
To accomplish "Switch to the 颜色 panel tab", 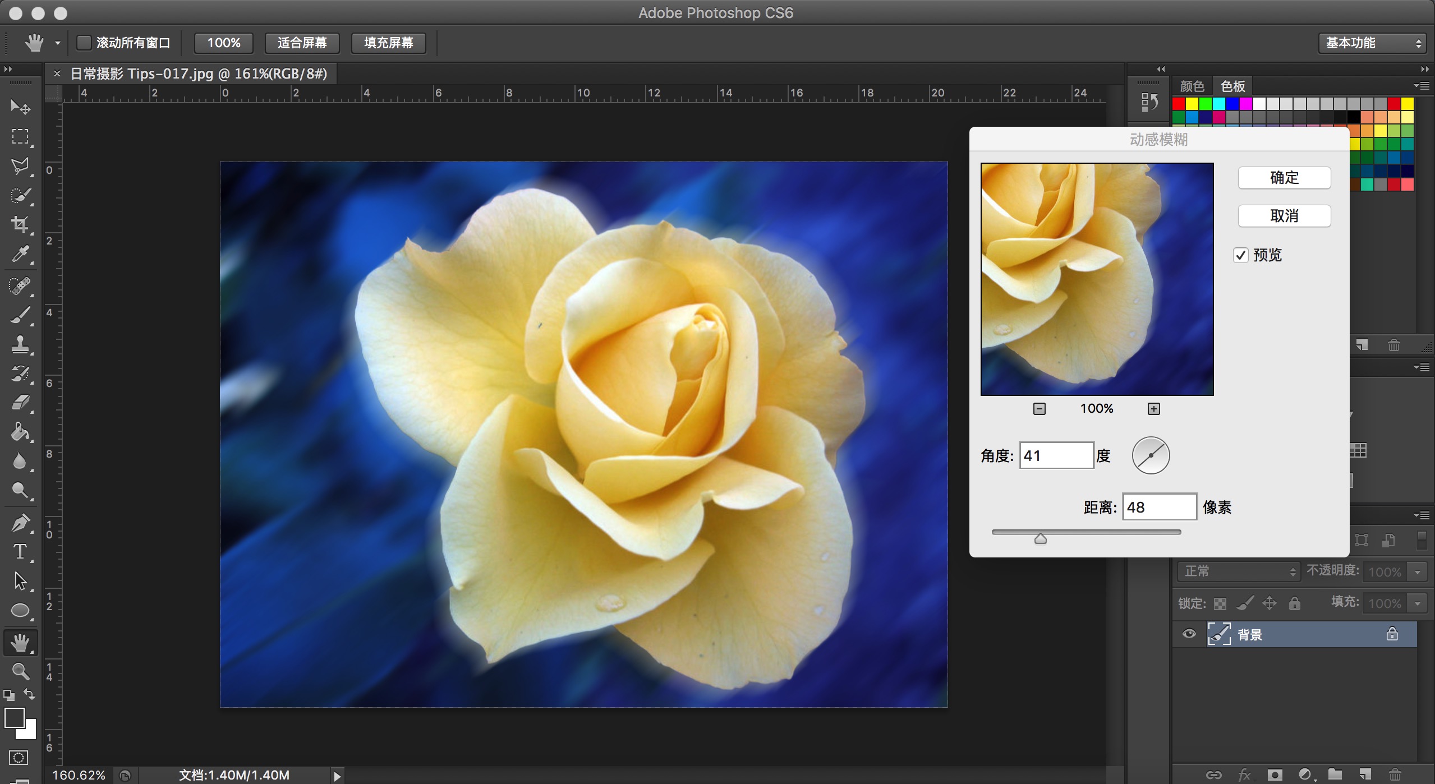I will tap(1192, 86).
